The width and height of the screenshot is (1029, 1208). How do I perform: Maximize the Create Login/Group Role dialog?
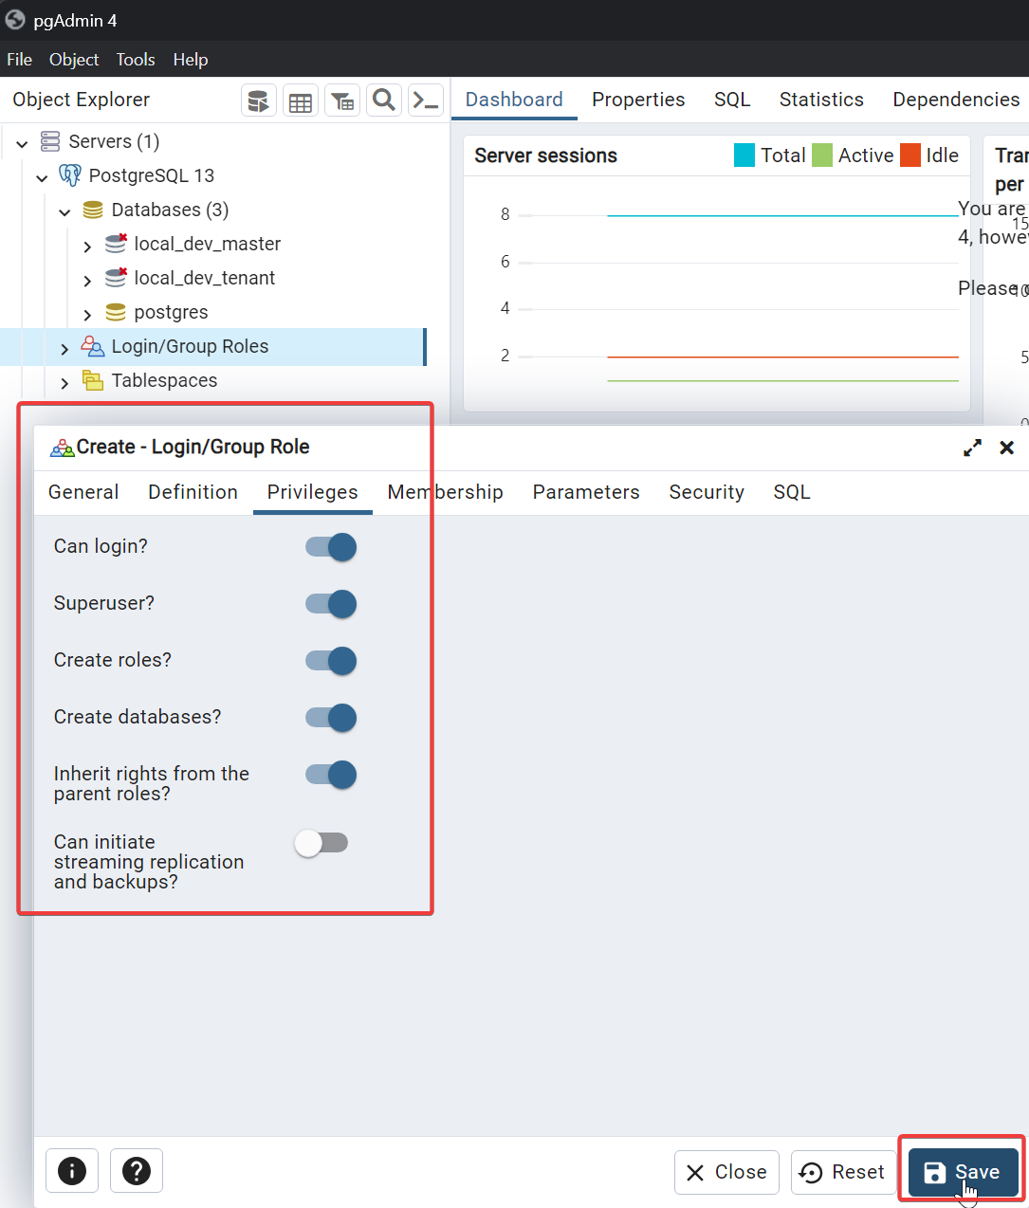972,448
